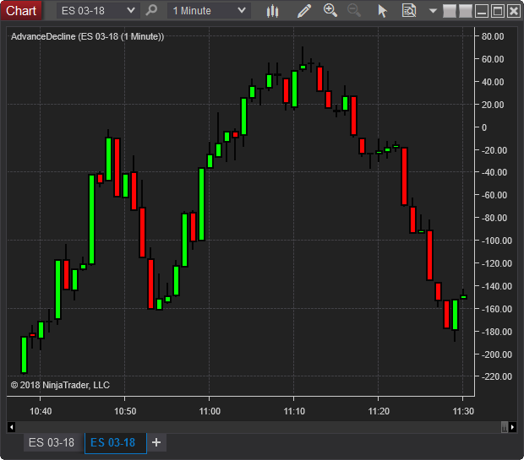Click the 60.00 price axis label

pos(493,59)
